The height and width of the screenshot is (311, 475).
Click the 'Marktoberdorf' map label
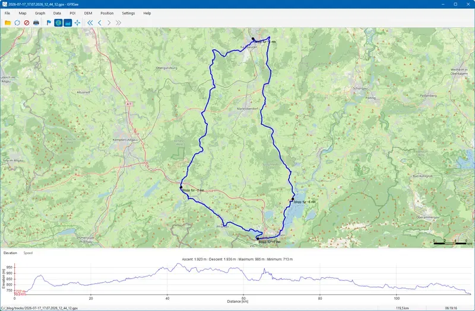point(247,108)
